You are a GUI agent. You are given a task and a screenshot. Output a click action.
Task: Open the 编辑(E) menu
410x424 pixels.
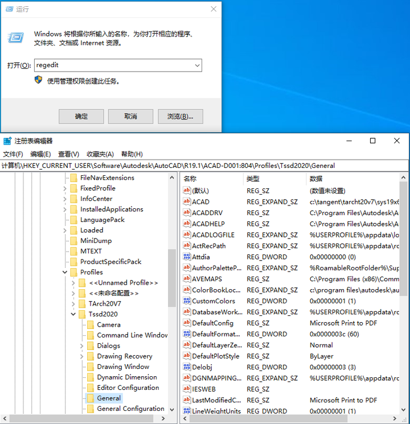[x=40, y=154]
